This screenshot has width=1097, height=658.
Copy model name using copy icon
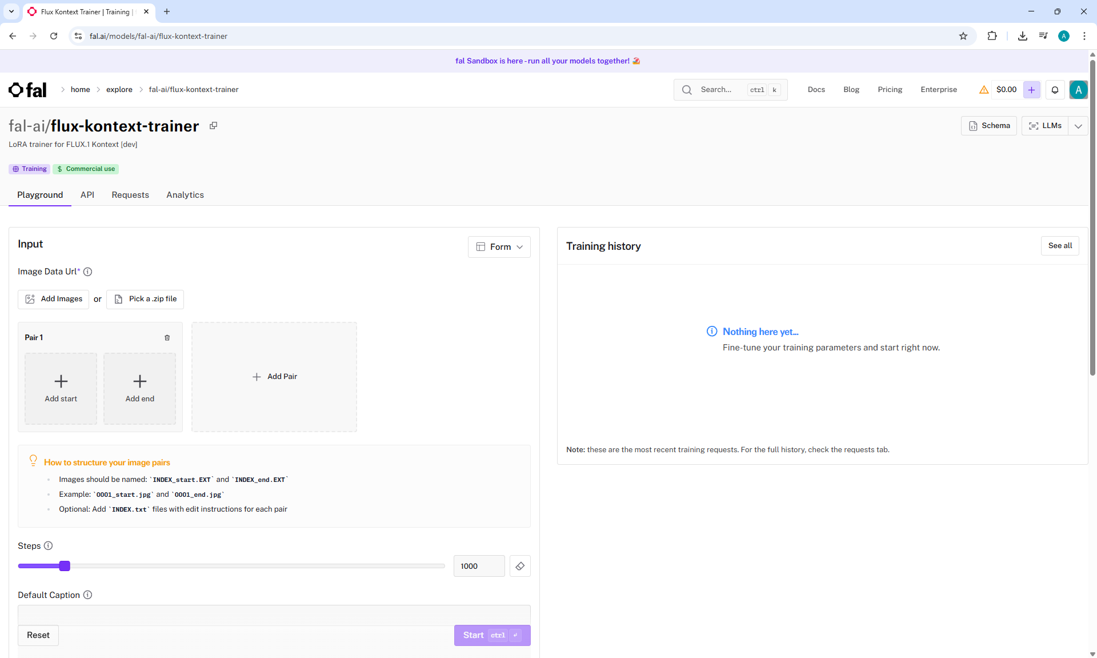point(213,126)
